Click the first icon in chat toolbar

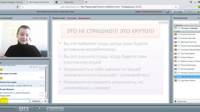coord(31,67)
